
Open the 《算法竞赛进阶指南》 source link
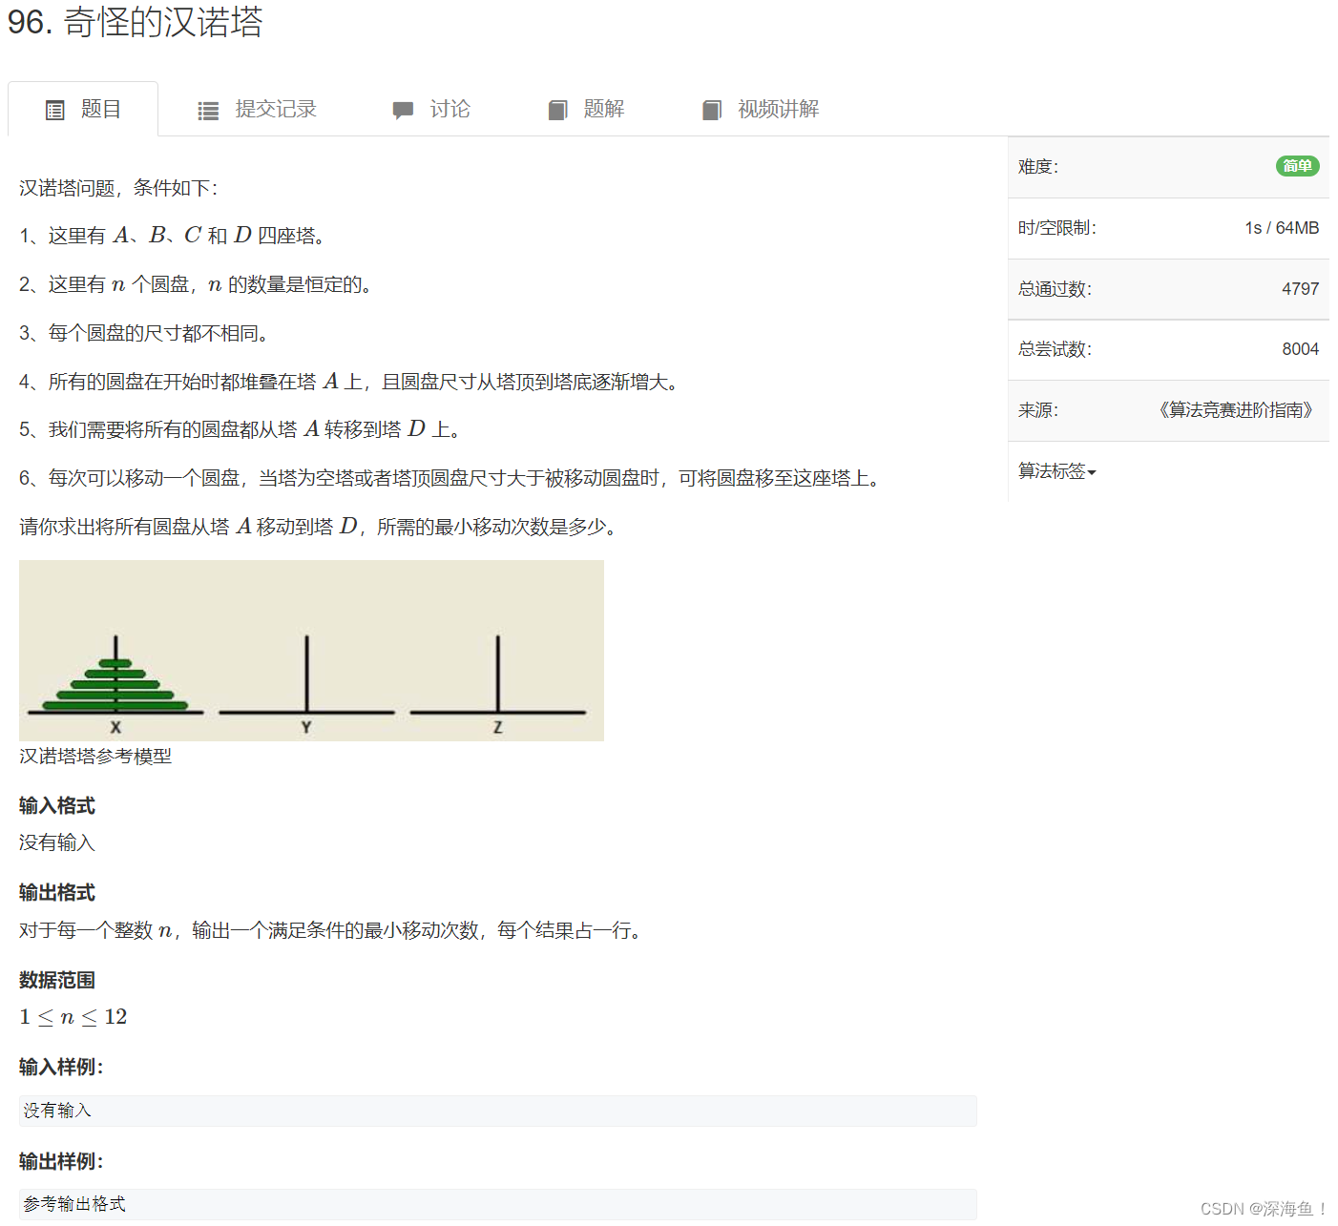coord(1236,410)
